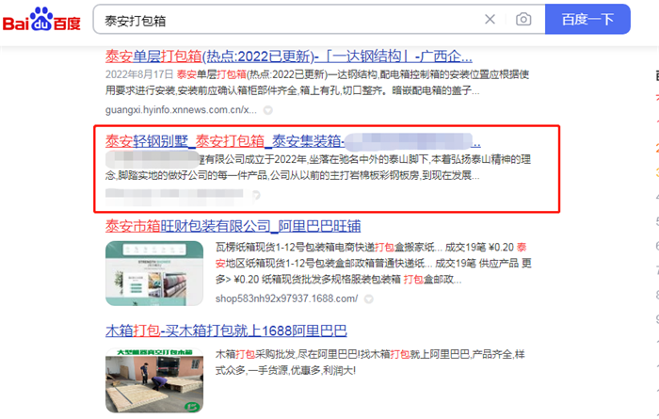659x419 pixels.
Task: Expand dropdown beside shop583nh92x97937.1688.com
Action: coord(369,299)
